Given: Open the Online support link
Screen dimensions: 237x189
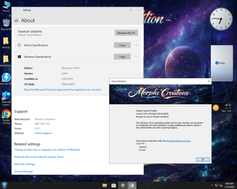Looking at the screenshot, I should (43, 133).
